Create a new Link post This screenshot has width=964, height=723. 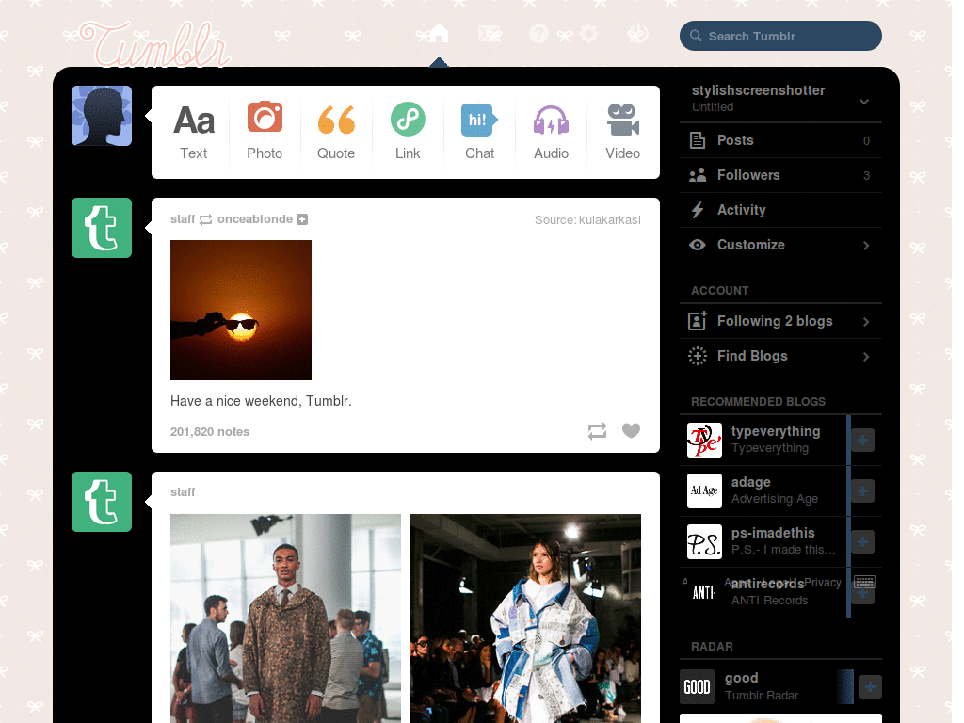pos(408,132)
